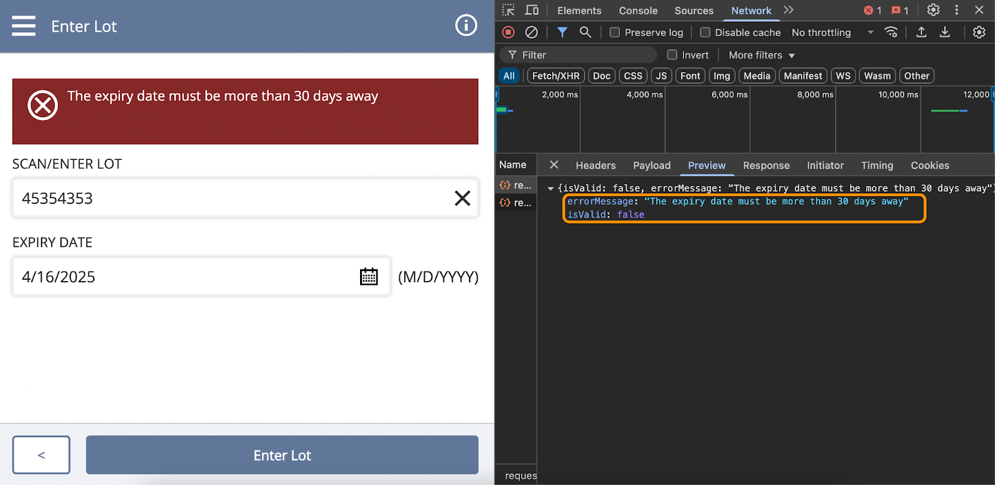Collapse the JSON response object tree
Viewport: 995px width, 485px height.
(550, 188)
